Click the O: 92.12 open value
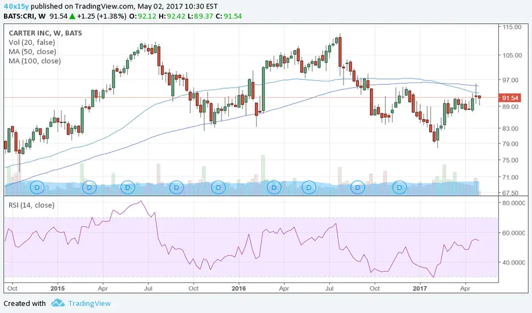This screenshot has width=532, height=313. click(143, 17)
